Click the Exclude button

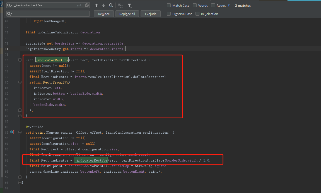151,14
